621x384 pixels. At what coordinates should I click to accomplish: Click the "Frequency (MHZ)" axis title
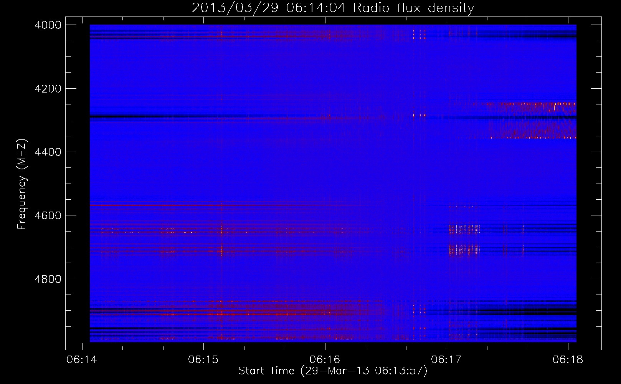tap(22, 184)
